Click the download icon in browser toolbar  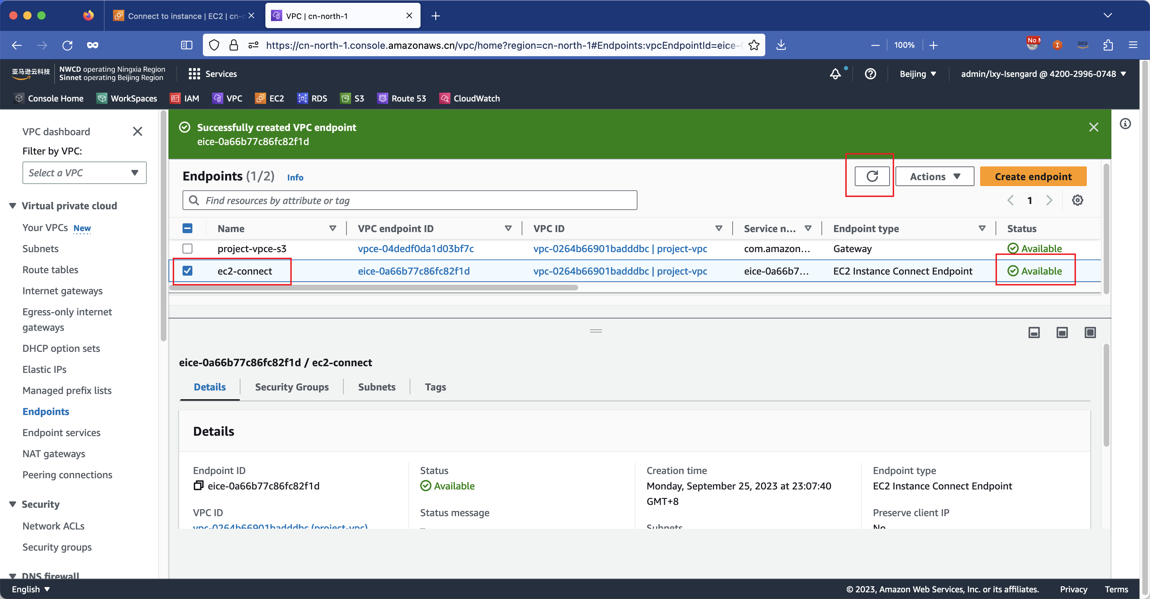781,45
